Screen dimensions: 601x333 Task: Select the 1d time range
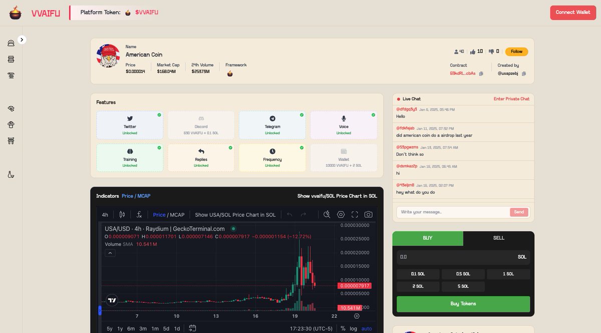(177, 328)
